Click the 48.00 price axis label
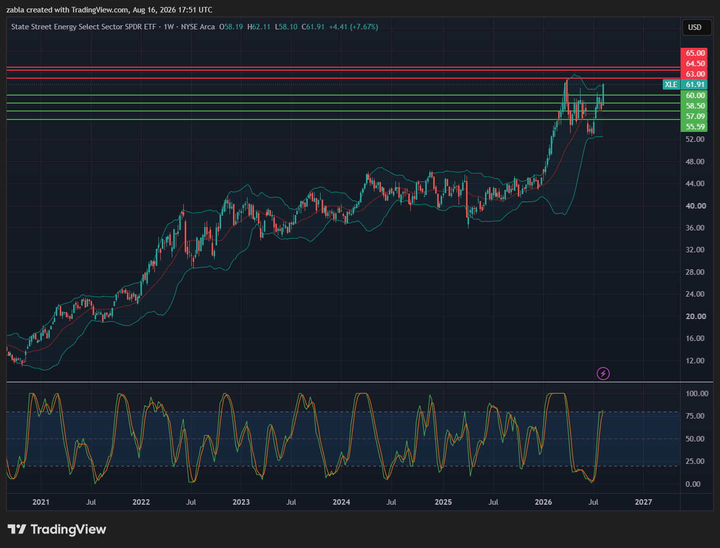The height and width of the screenshot is (548, 720). tap(695, 162)
